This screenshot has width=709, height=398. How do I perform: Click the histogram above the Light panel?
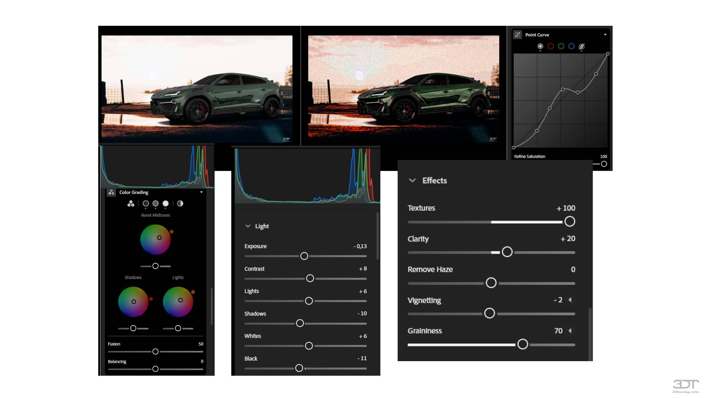click(x=307, y=175)
